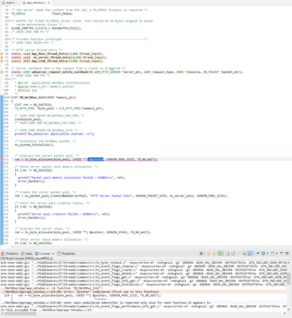Screen dimensions: 292x318
Task: Open the Tasks view tab
Action: [26, 254]
